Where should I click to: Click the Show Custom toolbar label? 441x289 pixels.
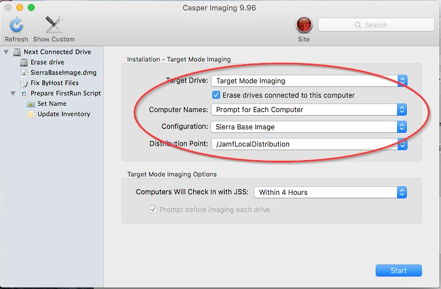click(54, 39)
